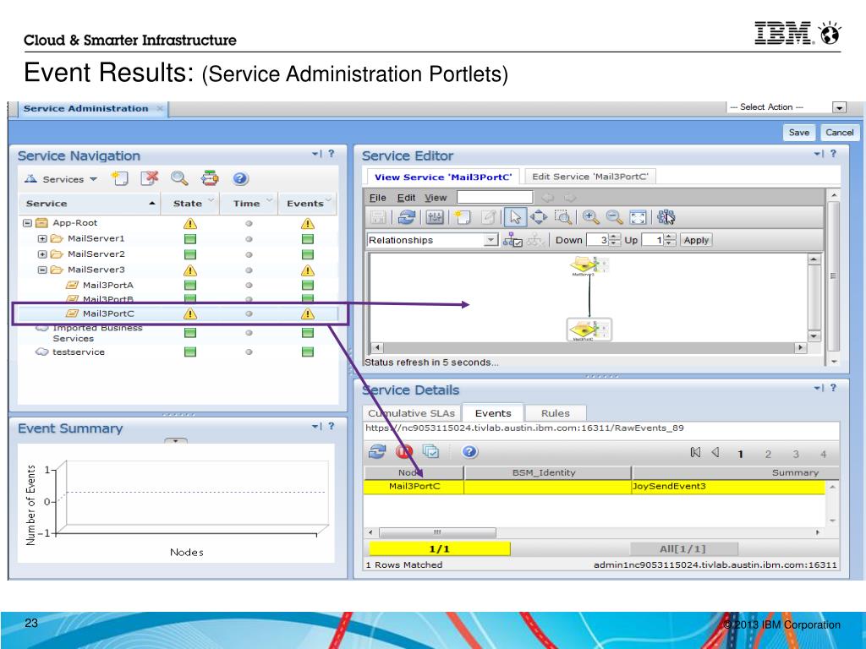Choose the pan tool with four arrows
This screenshot has width=866, height=649.
coord(539,217)
